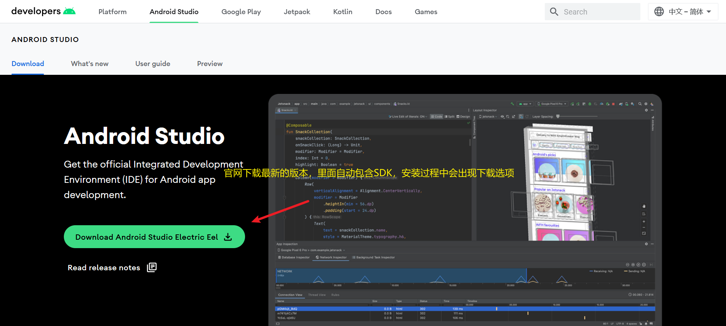Open the Kotlin navigation tab
Screen dimensions: 726x326
[x=343, y=12]
